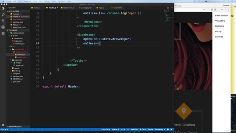Image resolution: width=236 pixels, height=133 pixels.
Task: Click errors and warnings count in status bar
Action: [4, 129]
